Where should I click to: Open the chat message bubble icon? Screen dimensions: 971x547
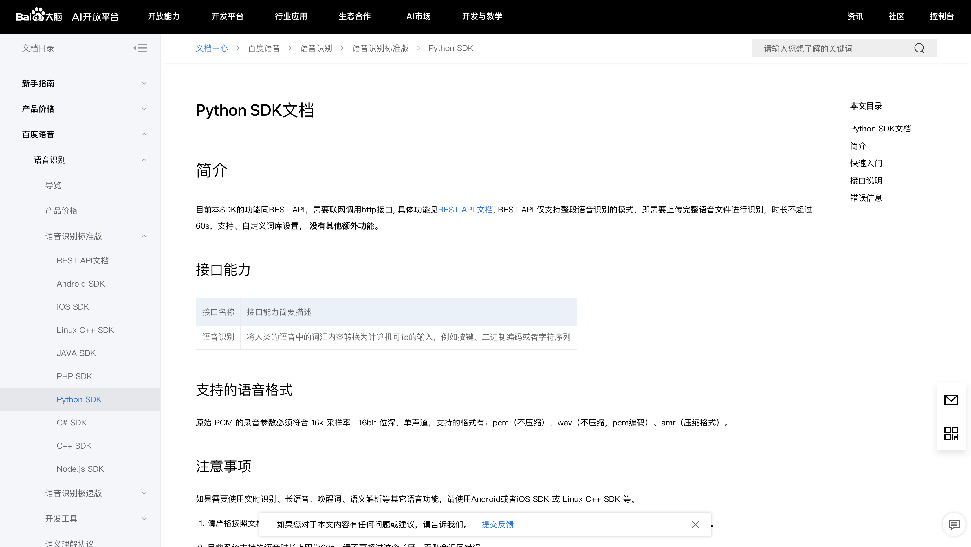pos(954,524)
